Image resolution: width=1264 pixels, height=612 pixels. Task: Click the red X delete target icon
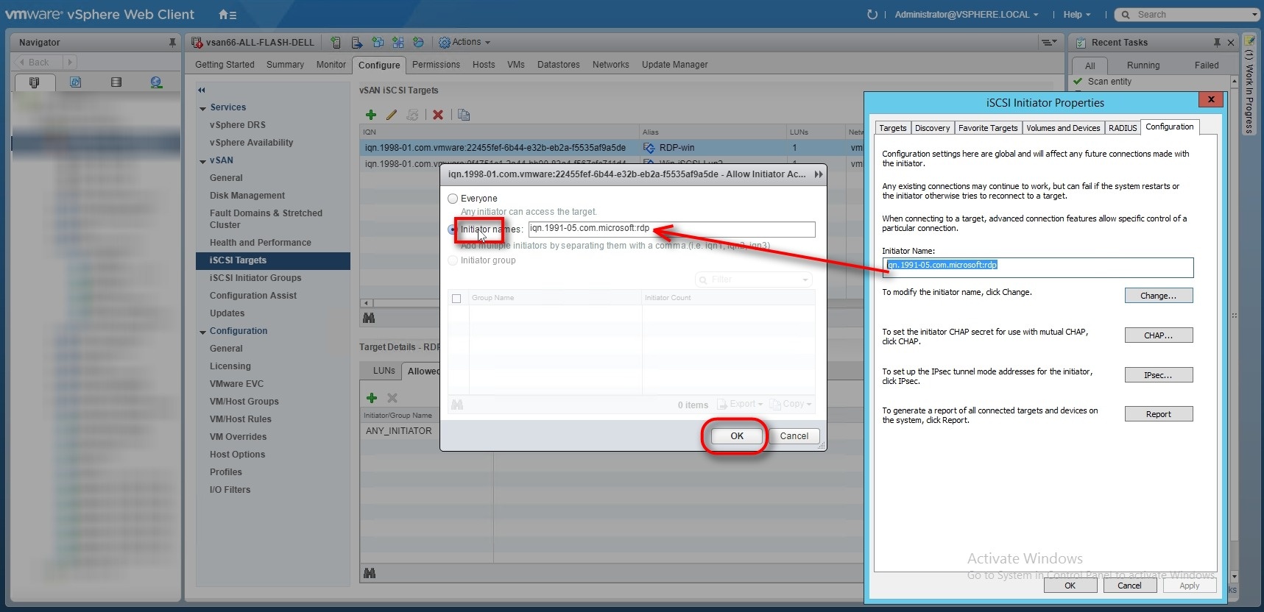tap(438, 115)
